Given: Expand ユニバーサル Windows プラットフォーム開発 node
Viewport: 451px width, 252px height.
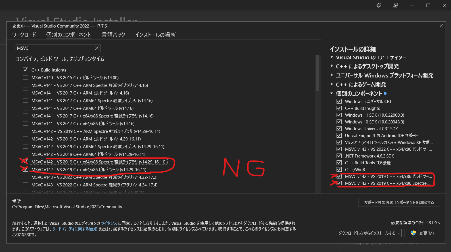Looking at the screenshot, I should [x=332, y=75].
